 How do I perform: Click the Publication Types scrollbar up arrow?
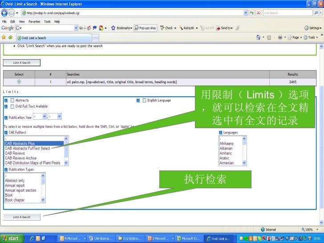point(43,176)
